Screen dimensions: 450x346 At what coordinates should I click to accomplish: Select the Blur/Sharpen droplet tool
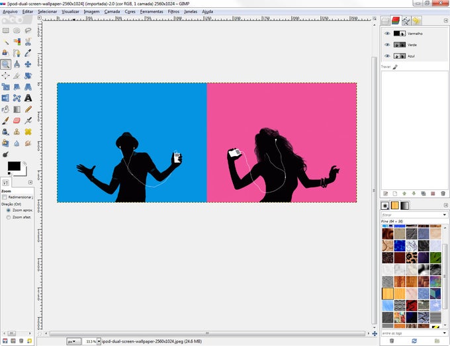point(17,143)
